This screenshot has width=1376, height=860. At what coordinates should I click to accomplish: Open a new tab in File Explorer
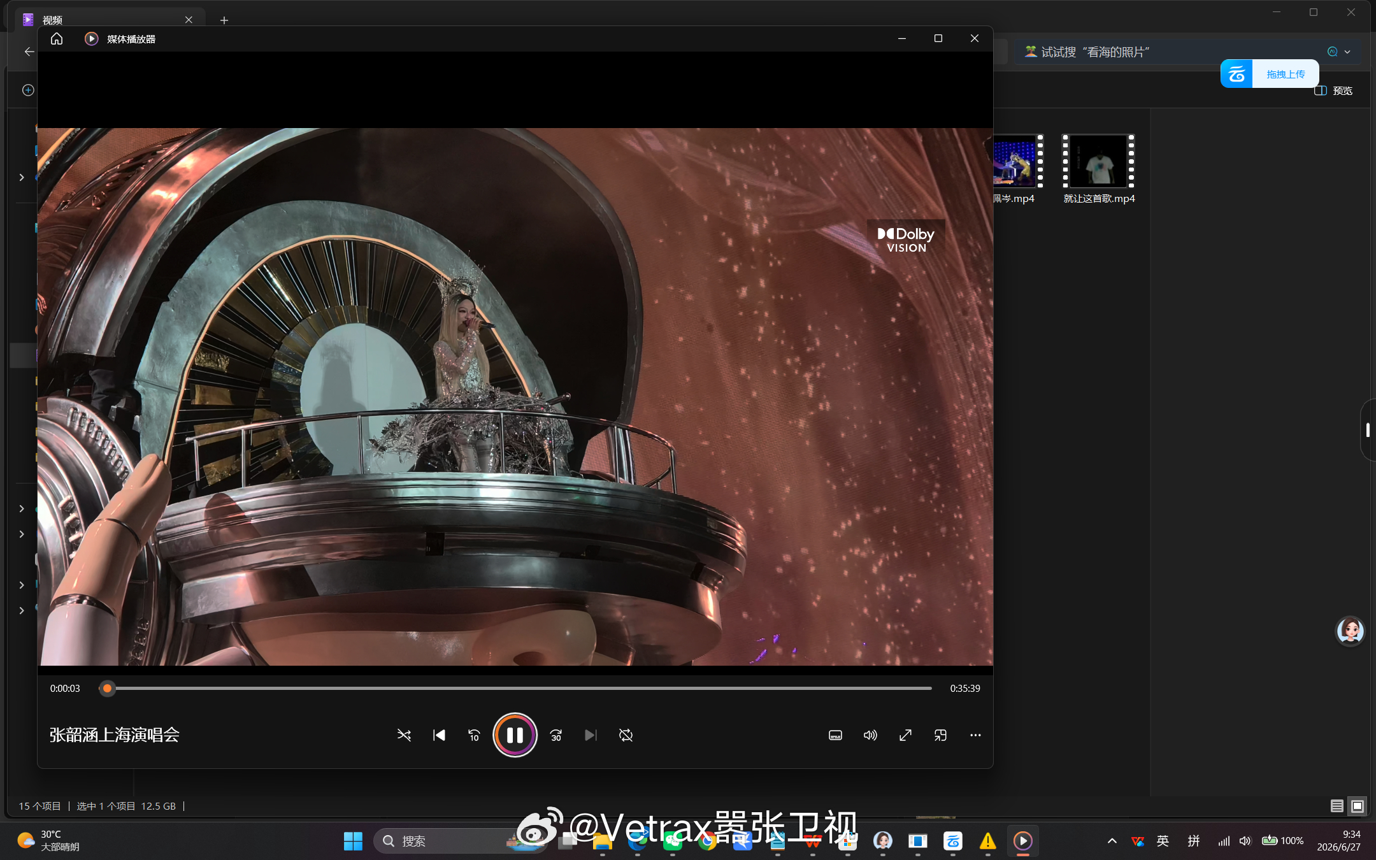(x=224, y=20)
